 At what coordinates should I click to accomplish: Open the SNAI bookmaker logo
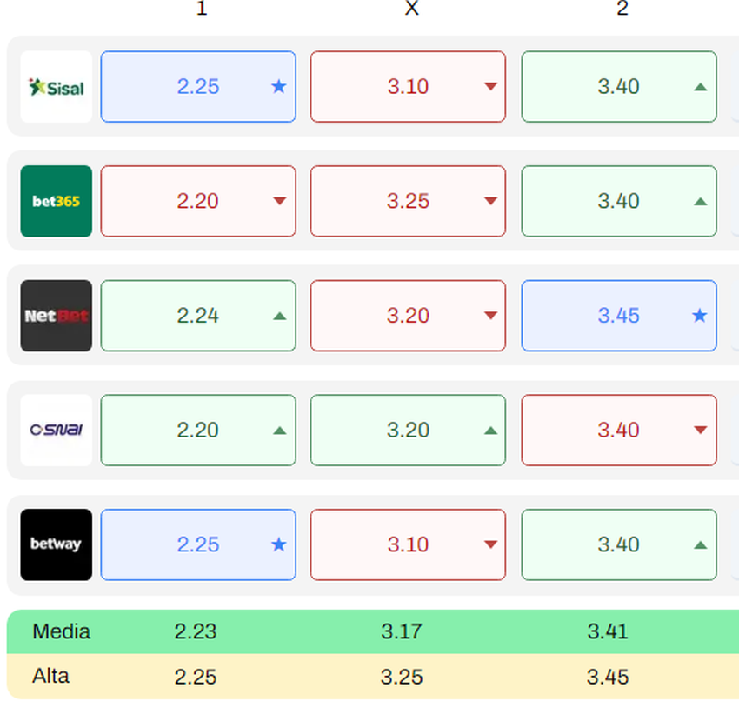56,430
